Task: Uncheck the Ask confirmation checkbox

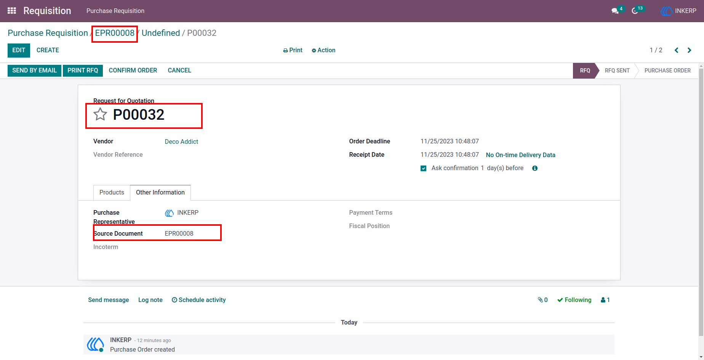Action: click(423, 168)
